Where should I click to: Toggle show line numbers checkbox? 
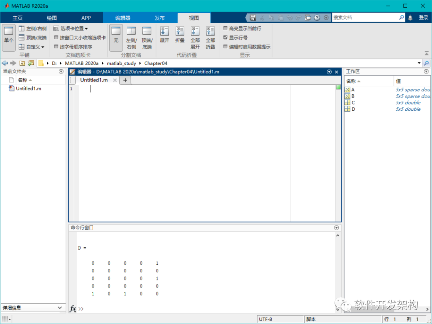(x=225, y=38)
